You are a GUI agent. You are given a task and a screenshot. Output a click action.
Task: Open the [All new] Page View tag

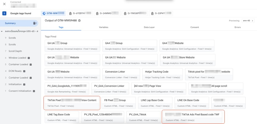click(x=159, y=88)
